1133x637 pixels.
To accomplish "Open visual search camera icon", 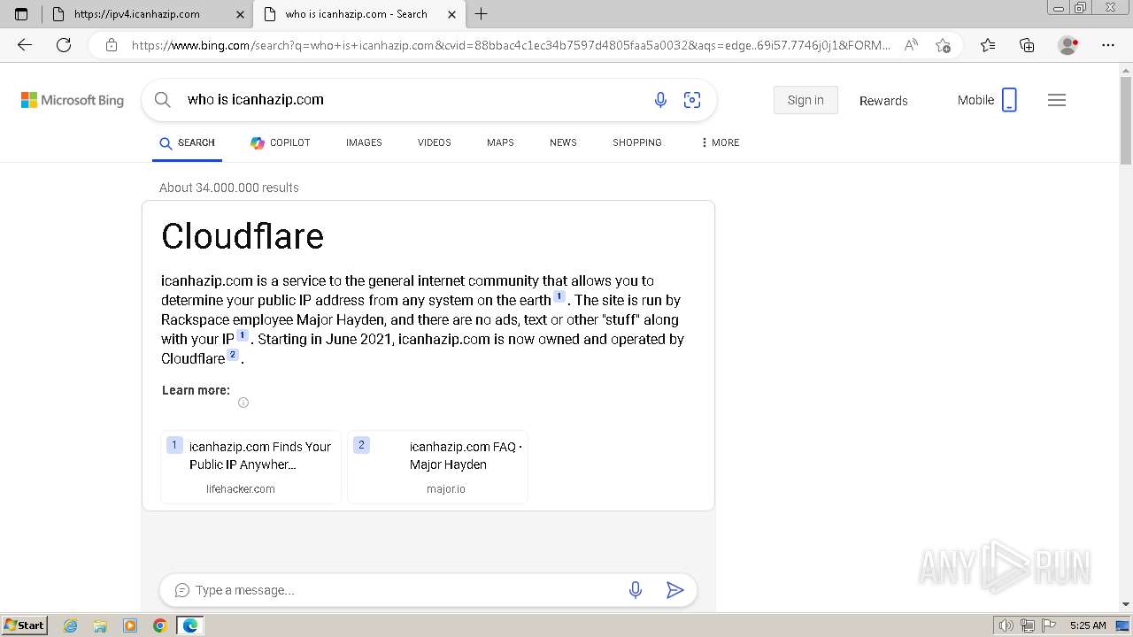I will [692, 100].
